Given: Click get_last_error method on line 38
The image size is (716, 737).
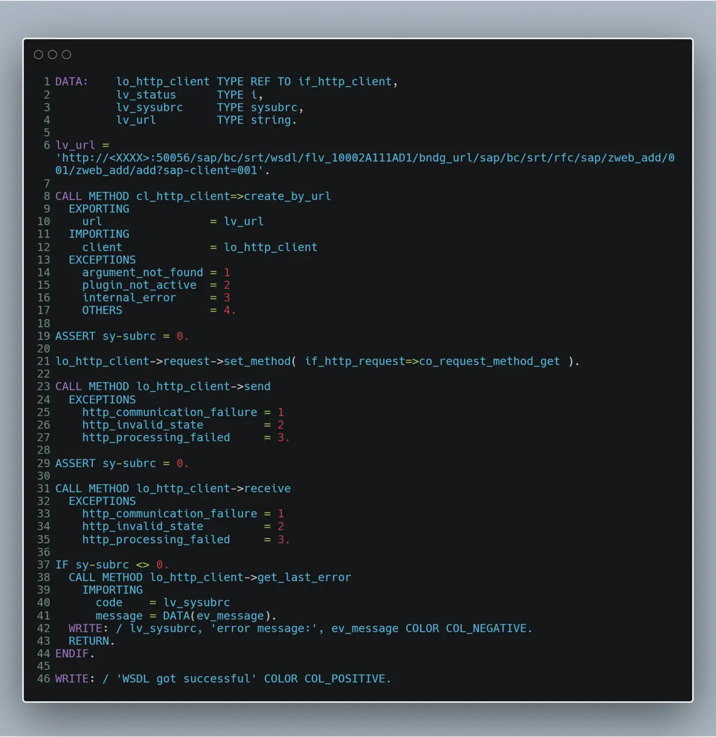Looking at the screenshot, I should point(304,578).
